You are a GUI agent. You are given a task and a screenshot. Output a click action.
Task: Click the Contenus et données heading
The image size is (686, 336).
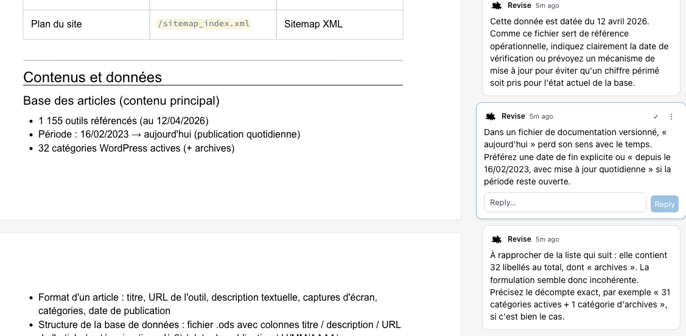[x=93, y=77]
